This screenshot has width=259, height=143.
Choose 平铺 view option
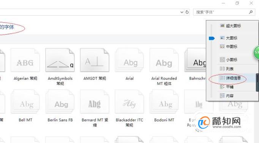227,87
